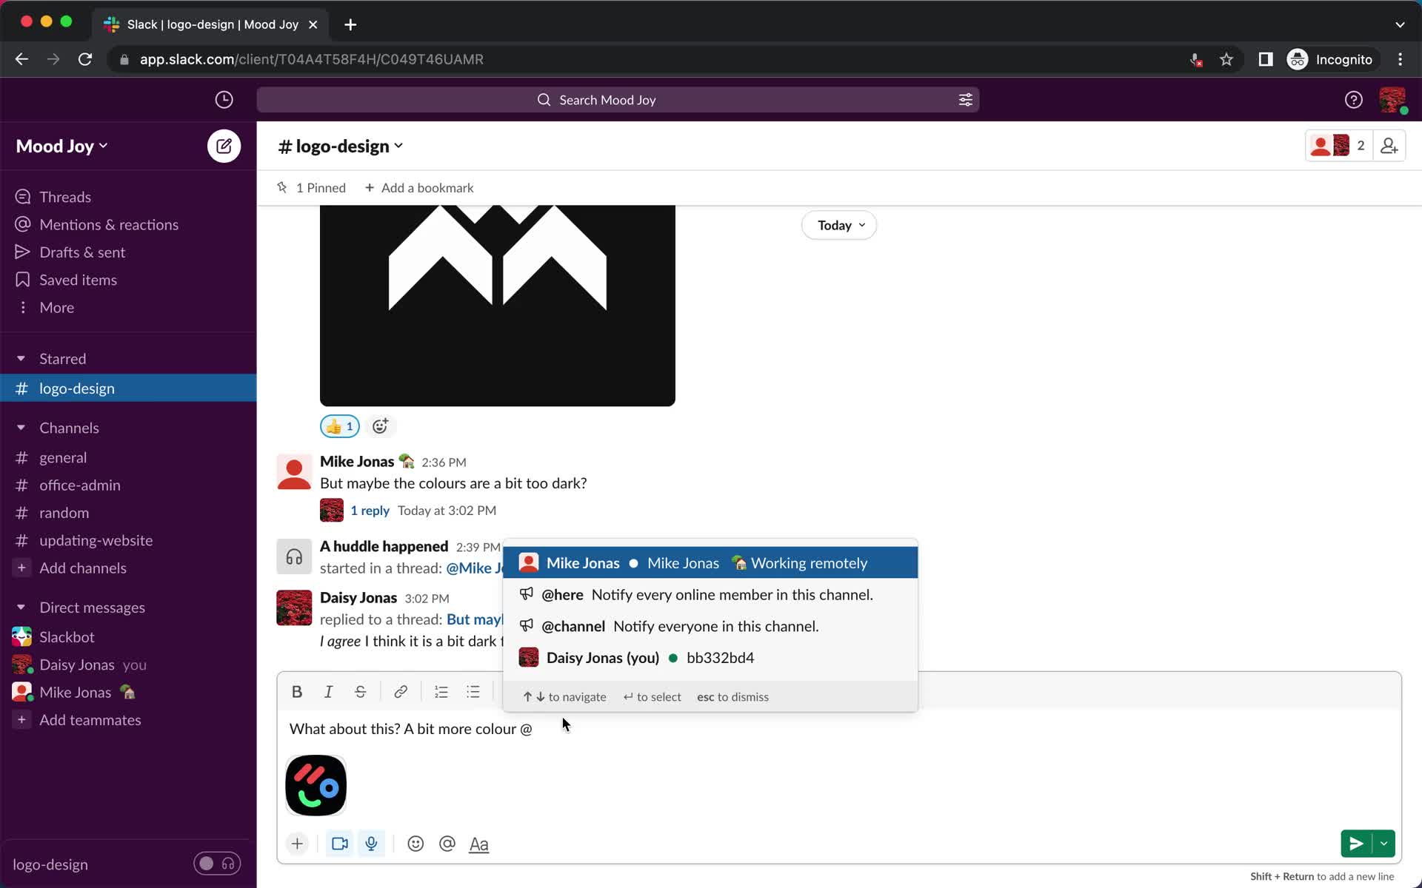
Task: Go to the updating-website channel
Action: 128,540
